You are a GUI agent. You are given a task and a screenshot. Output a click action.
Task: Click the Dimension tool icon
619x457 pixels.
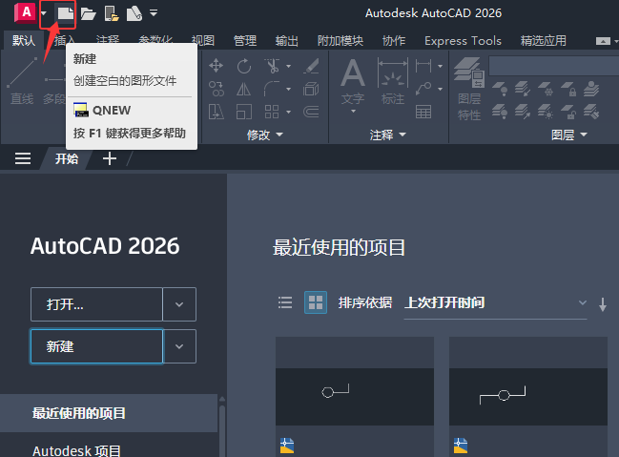coord(392,73)
